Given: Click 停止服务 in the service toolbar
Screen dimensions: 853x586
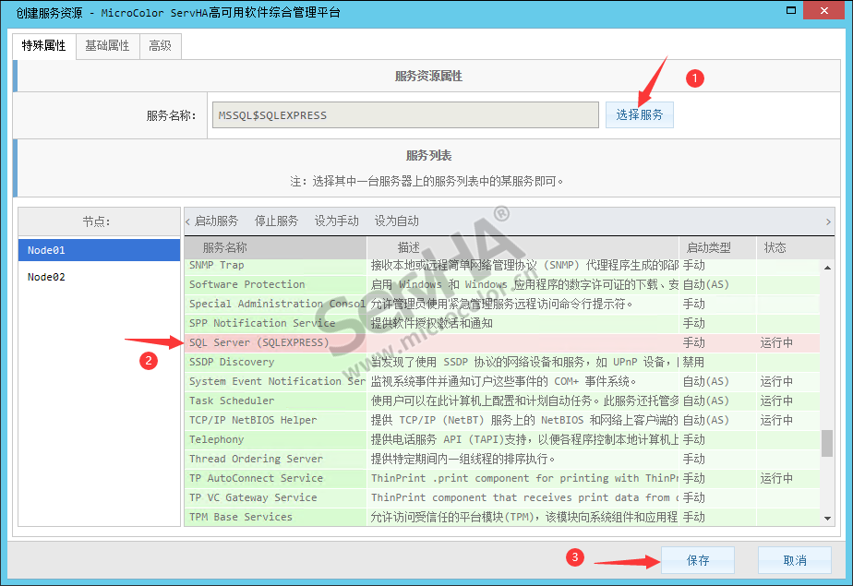Looking at the screenshot, I should 276,221.
